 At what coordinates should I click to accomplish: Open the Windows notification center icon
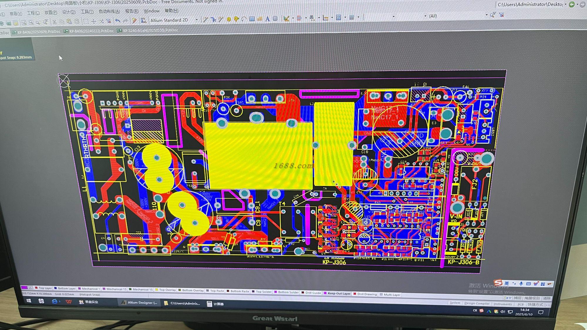point(541,312)
